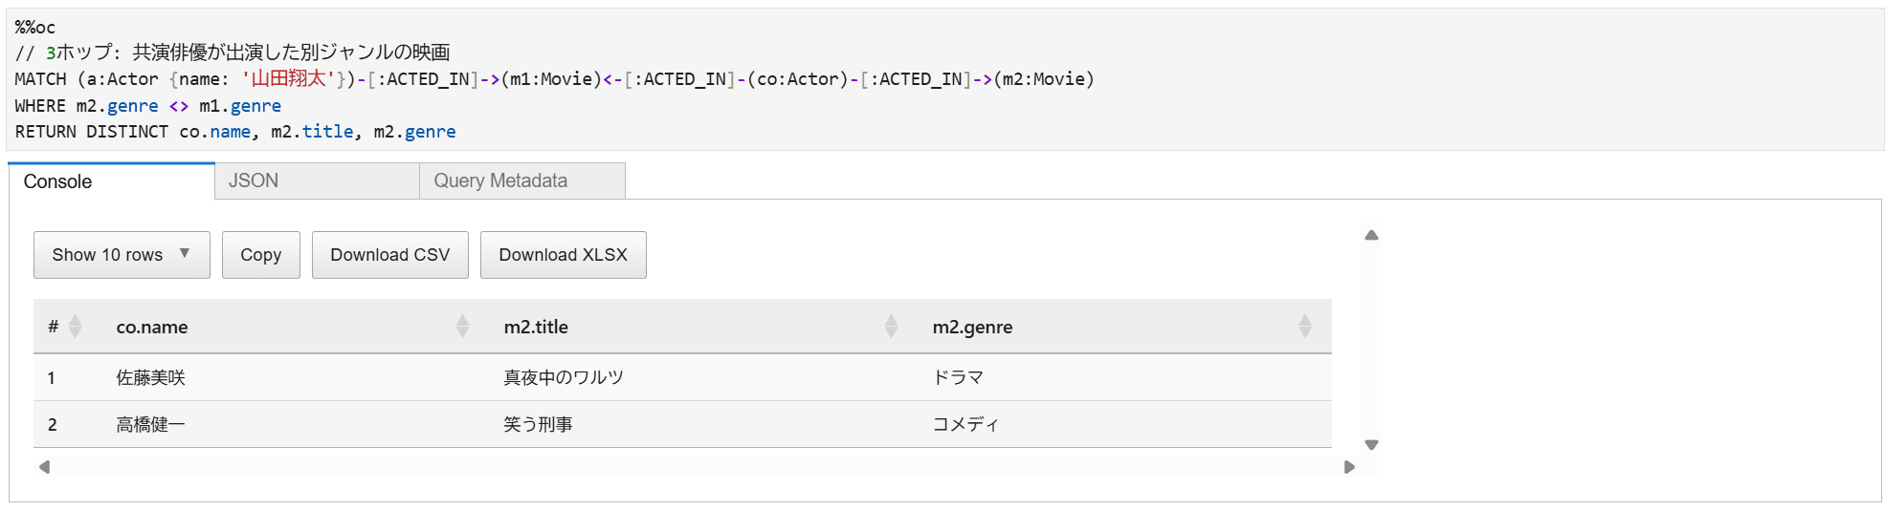The image size is (1885, 510).
Task: Switch to the JSON tab
Action: pos(317,181)
